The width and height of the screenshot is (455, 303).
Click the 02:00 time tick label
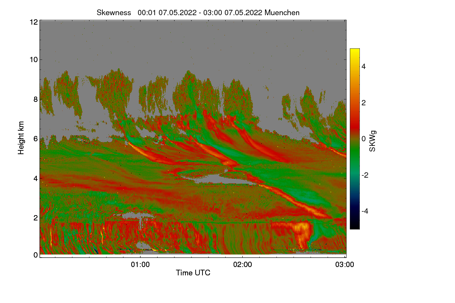click(x=243, y=265)
